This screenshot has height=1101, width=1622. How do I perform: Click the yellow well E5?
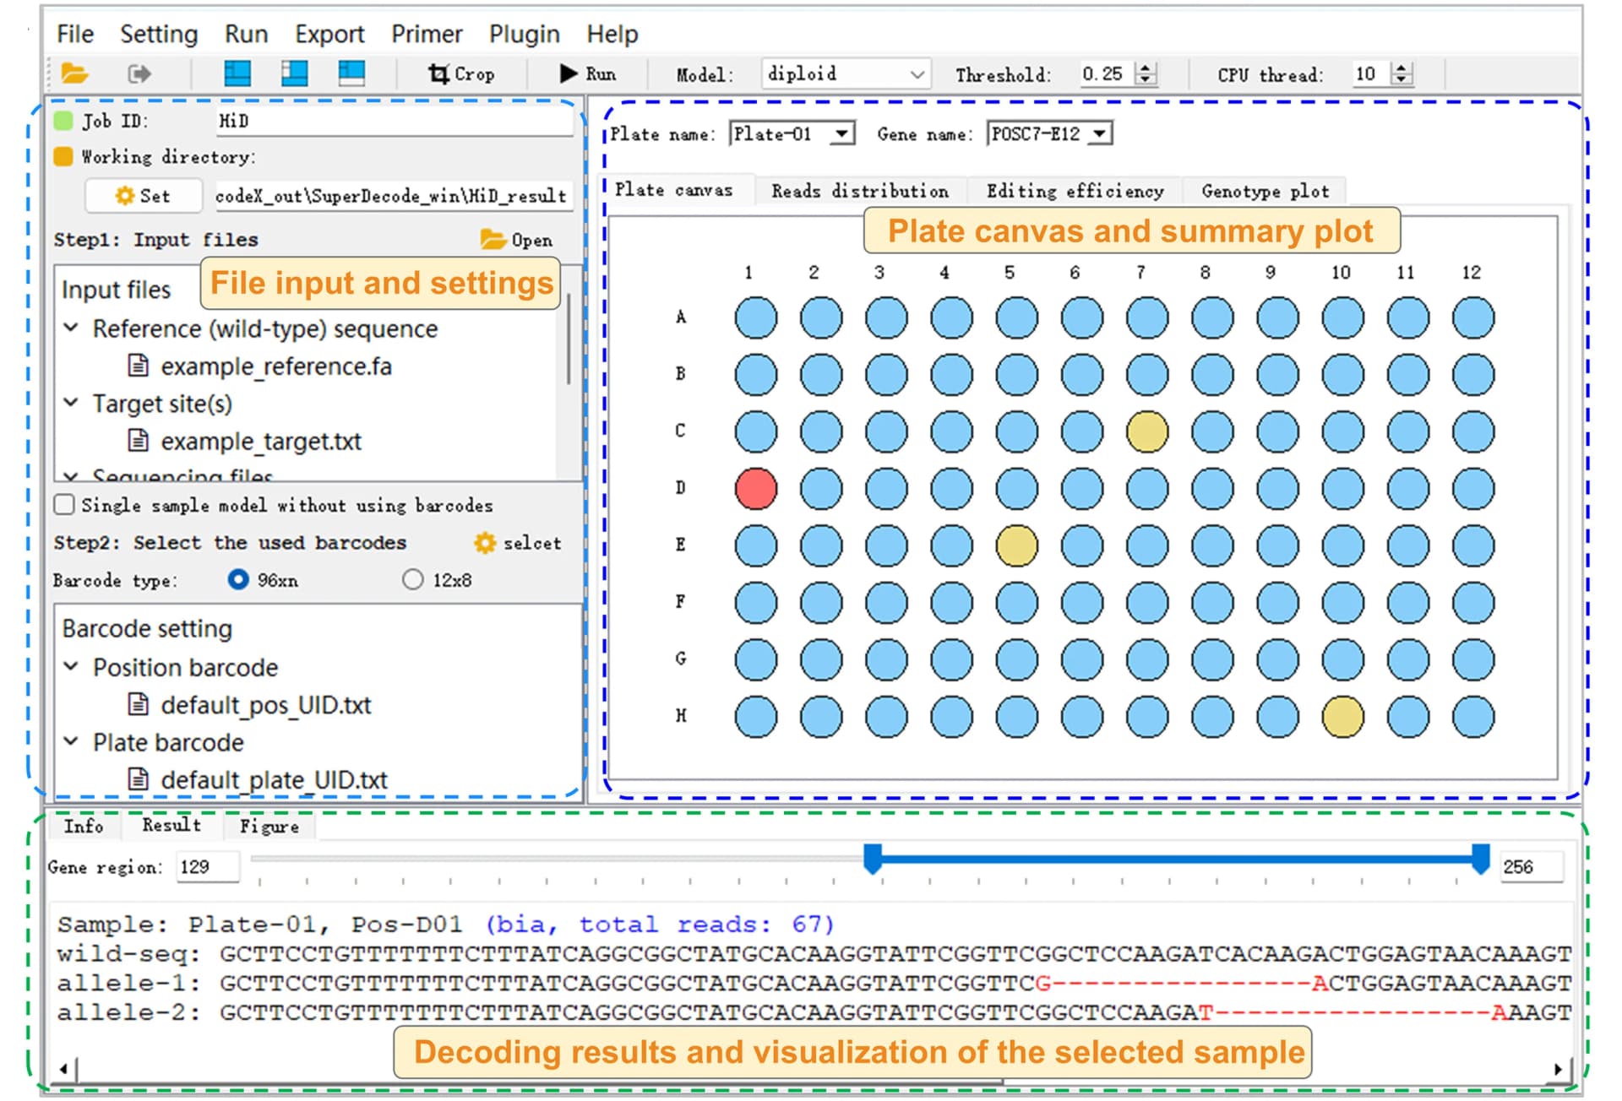(x=1017, y=545)
